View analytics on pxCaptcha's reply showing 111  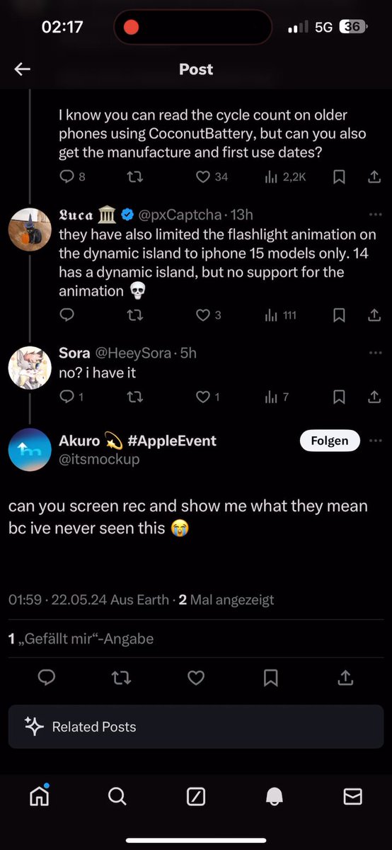pos(281,314)
